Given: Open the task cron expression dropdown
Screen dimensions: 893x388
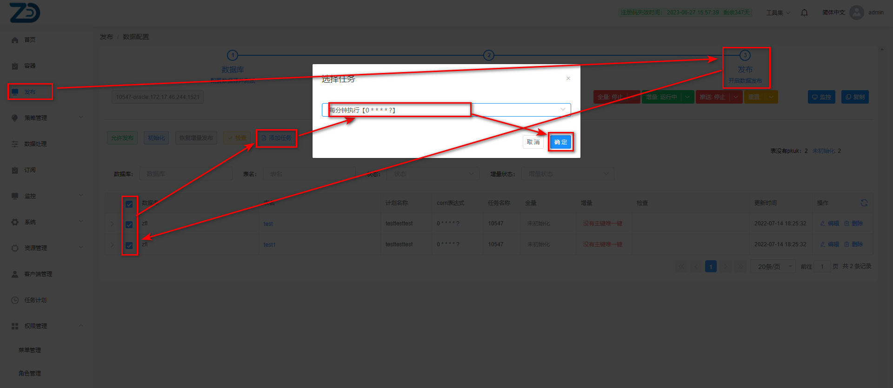Looking at the screenshot, I should pos(446,110).
